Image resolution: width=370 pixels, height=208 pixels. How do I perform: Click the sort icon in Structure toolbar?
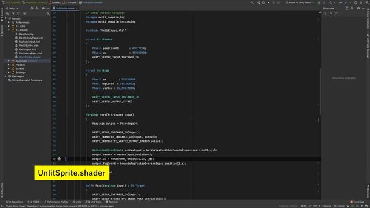(325, 14)
